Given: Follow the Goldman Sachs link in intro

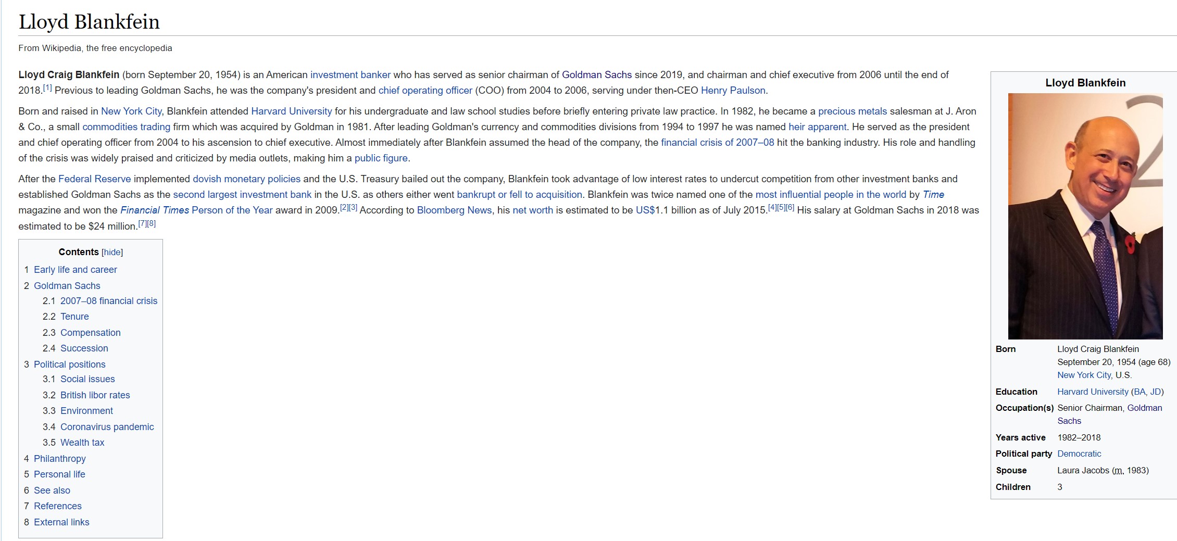Looking at the screenshot, I should click(597, 75).
